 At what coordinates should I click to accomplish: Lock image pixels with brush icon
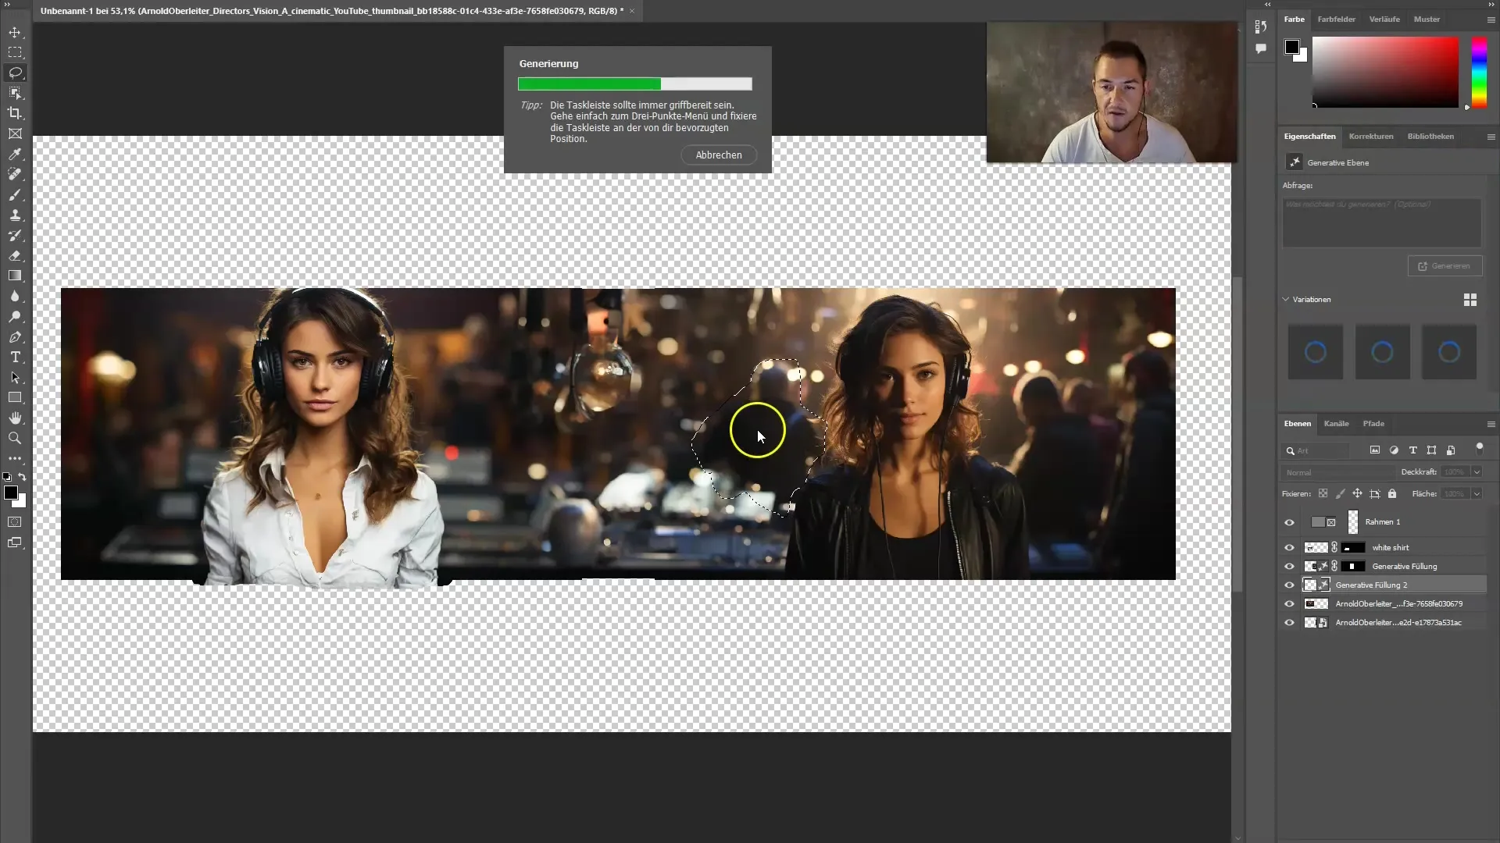pos(1341,494)
